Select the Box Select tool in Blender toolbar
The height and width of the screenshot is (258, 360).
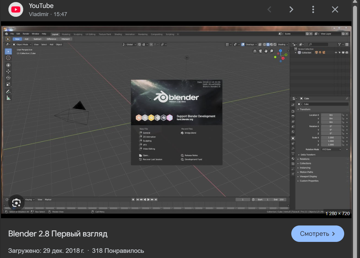pos(8,51)
